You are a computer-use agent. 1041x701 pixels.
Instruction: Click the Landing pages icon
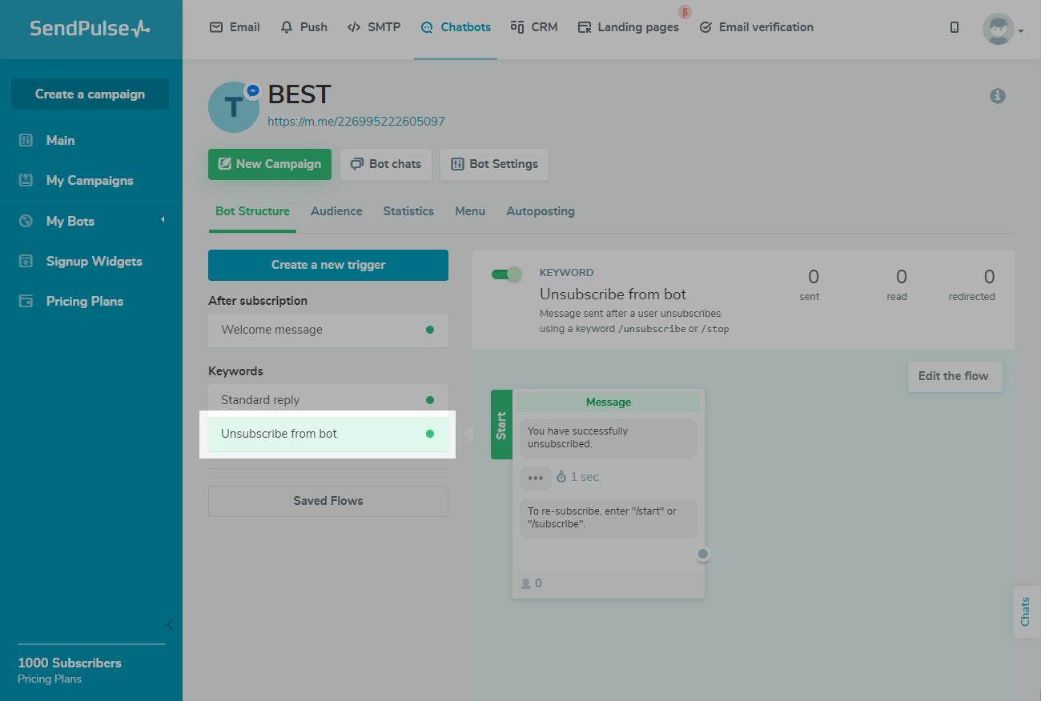click(x=585, y=27)
